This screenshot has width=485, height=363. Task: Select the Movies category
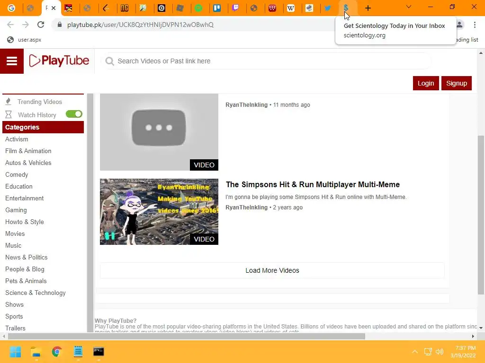point(15,233)
